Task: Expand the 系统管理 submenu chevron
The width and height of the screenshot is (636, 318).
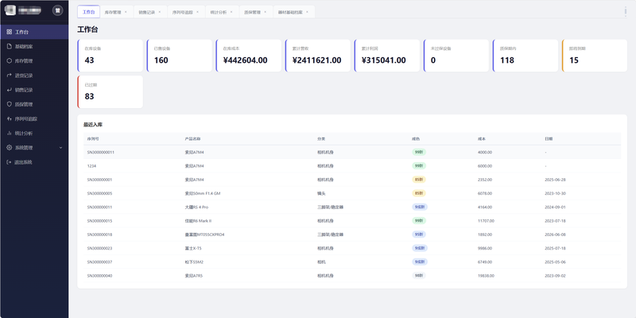Action: pyautogui.click(x=61, y=148)
